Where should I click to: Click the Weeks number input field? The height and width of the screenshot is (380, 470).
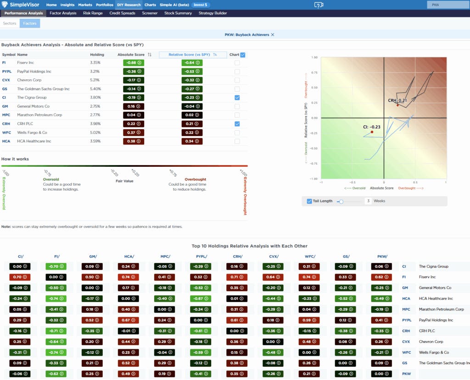tap(368, 201)
